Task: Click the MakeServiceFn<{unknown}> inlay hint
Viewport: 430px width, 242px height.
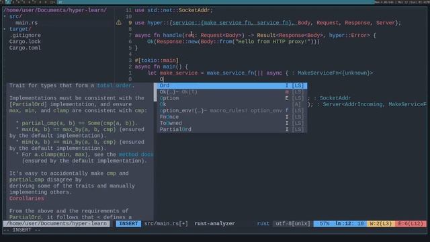Action: click(x=335, y=73)
